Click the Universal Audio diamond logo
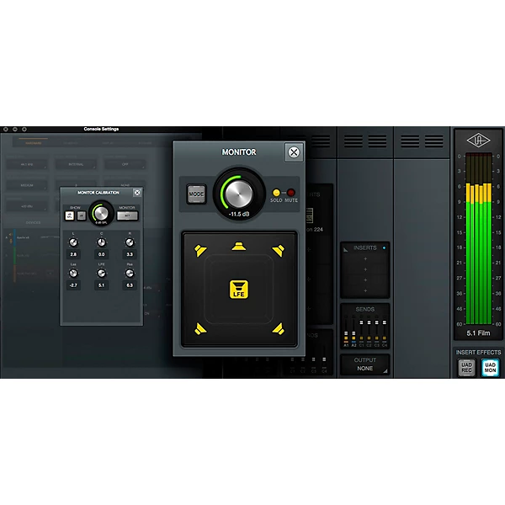This screenshot has height=505, width=505. coord(478,141)
